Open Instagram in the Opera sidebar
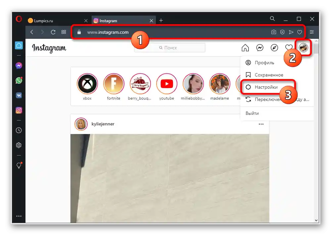This screenshot has height=235, width=331. 19,110
